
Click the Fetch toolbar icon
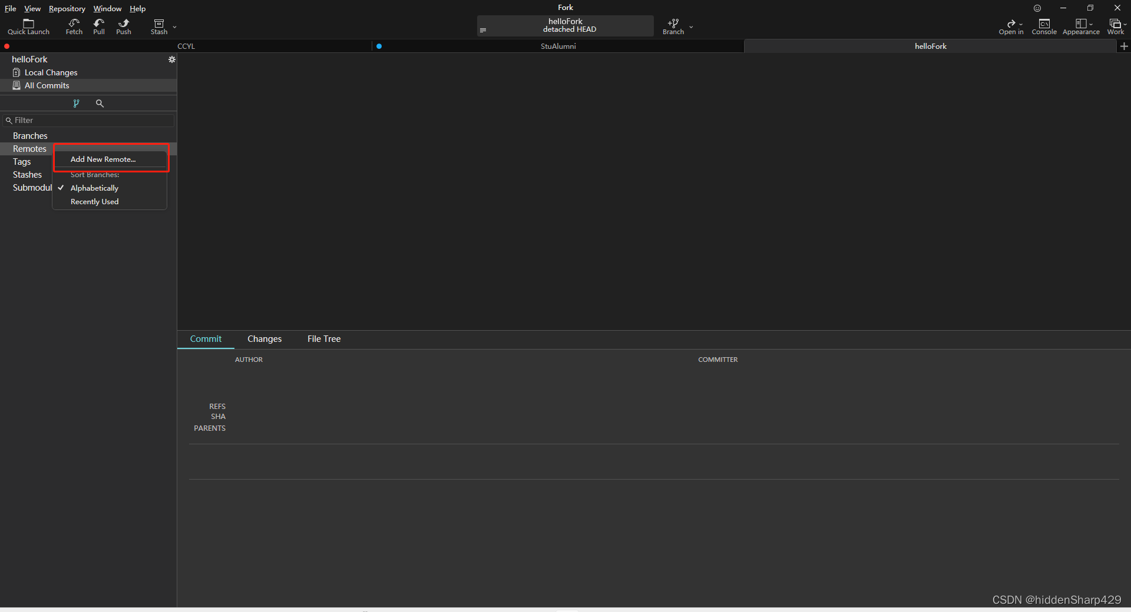point(74,23)
